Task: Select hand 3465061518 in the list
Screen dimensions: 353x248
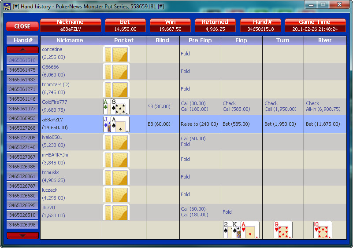Action: click(x=22, y=60)
